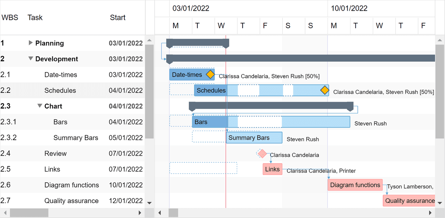The width and height of the screenshot is (445, 218).
Task: Click the chart vertical scrollbar thumb
Action: pyautogui.click(x=440, y=91)
